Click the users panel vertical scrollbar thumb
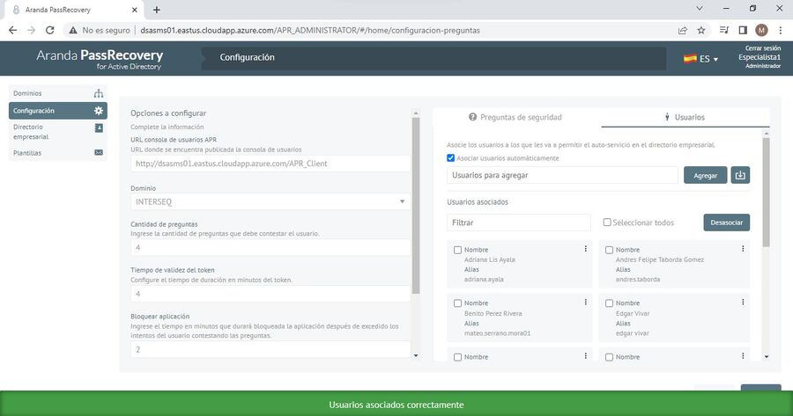The height and width of the screenshot is (416, 793). [x=767, y=192]
